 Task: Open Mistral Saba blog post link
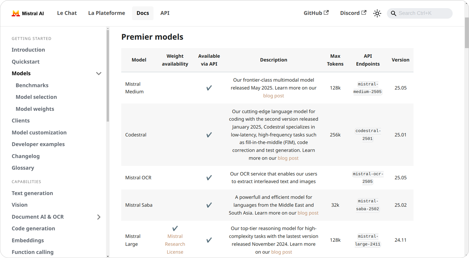(x=308, y=213)
